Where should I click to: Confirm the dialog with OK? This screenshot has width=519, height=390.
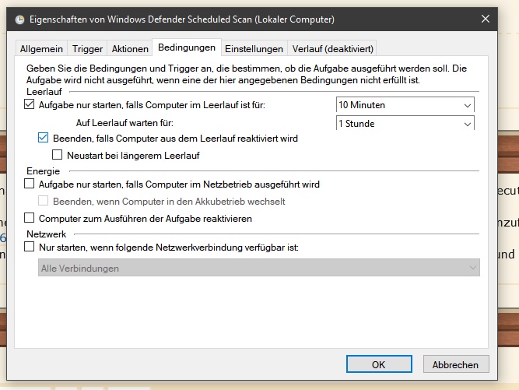(x=378, y=364)
